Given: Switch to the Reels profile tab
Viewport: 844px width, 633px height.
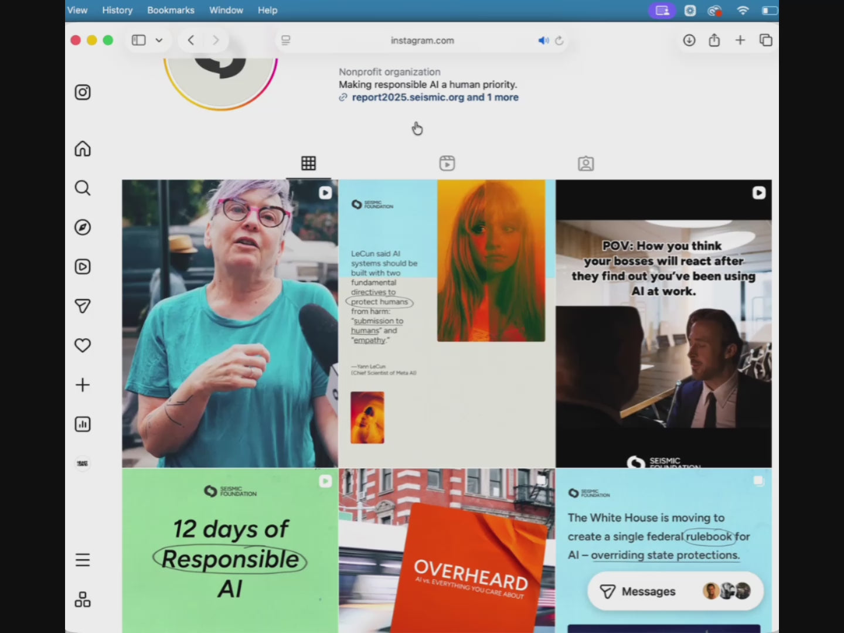Looking at the screenshot, I should (x=447, y=164).
